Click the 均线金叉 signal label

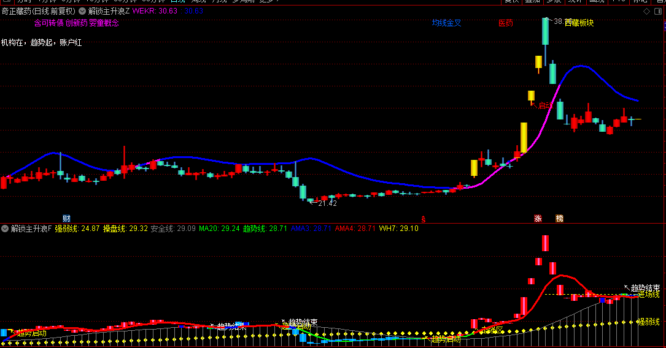[446, 23]
